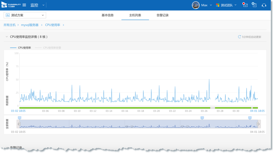Open the hamburger navigation menu
273x153 pixels.
24,5
